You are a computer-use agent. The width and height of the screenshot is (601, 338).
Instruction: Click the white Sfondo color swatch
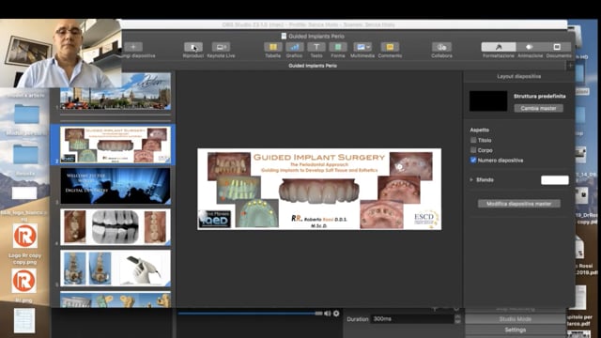(555, 179)
